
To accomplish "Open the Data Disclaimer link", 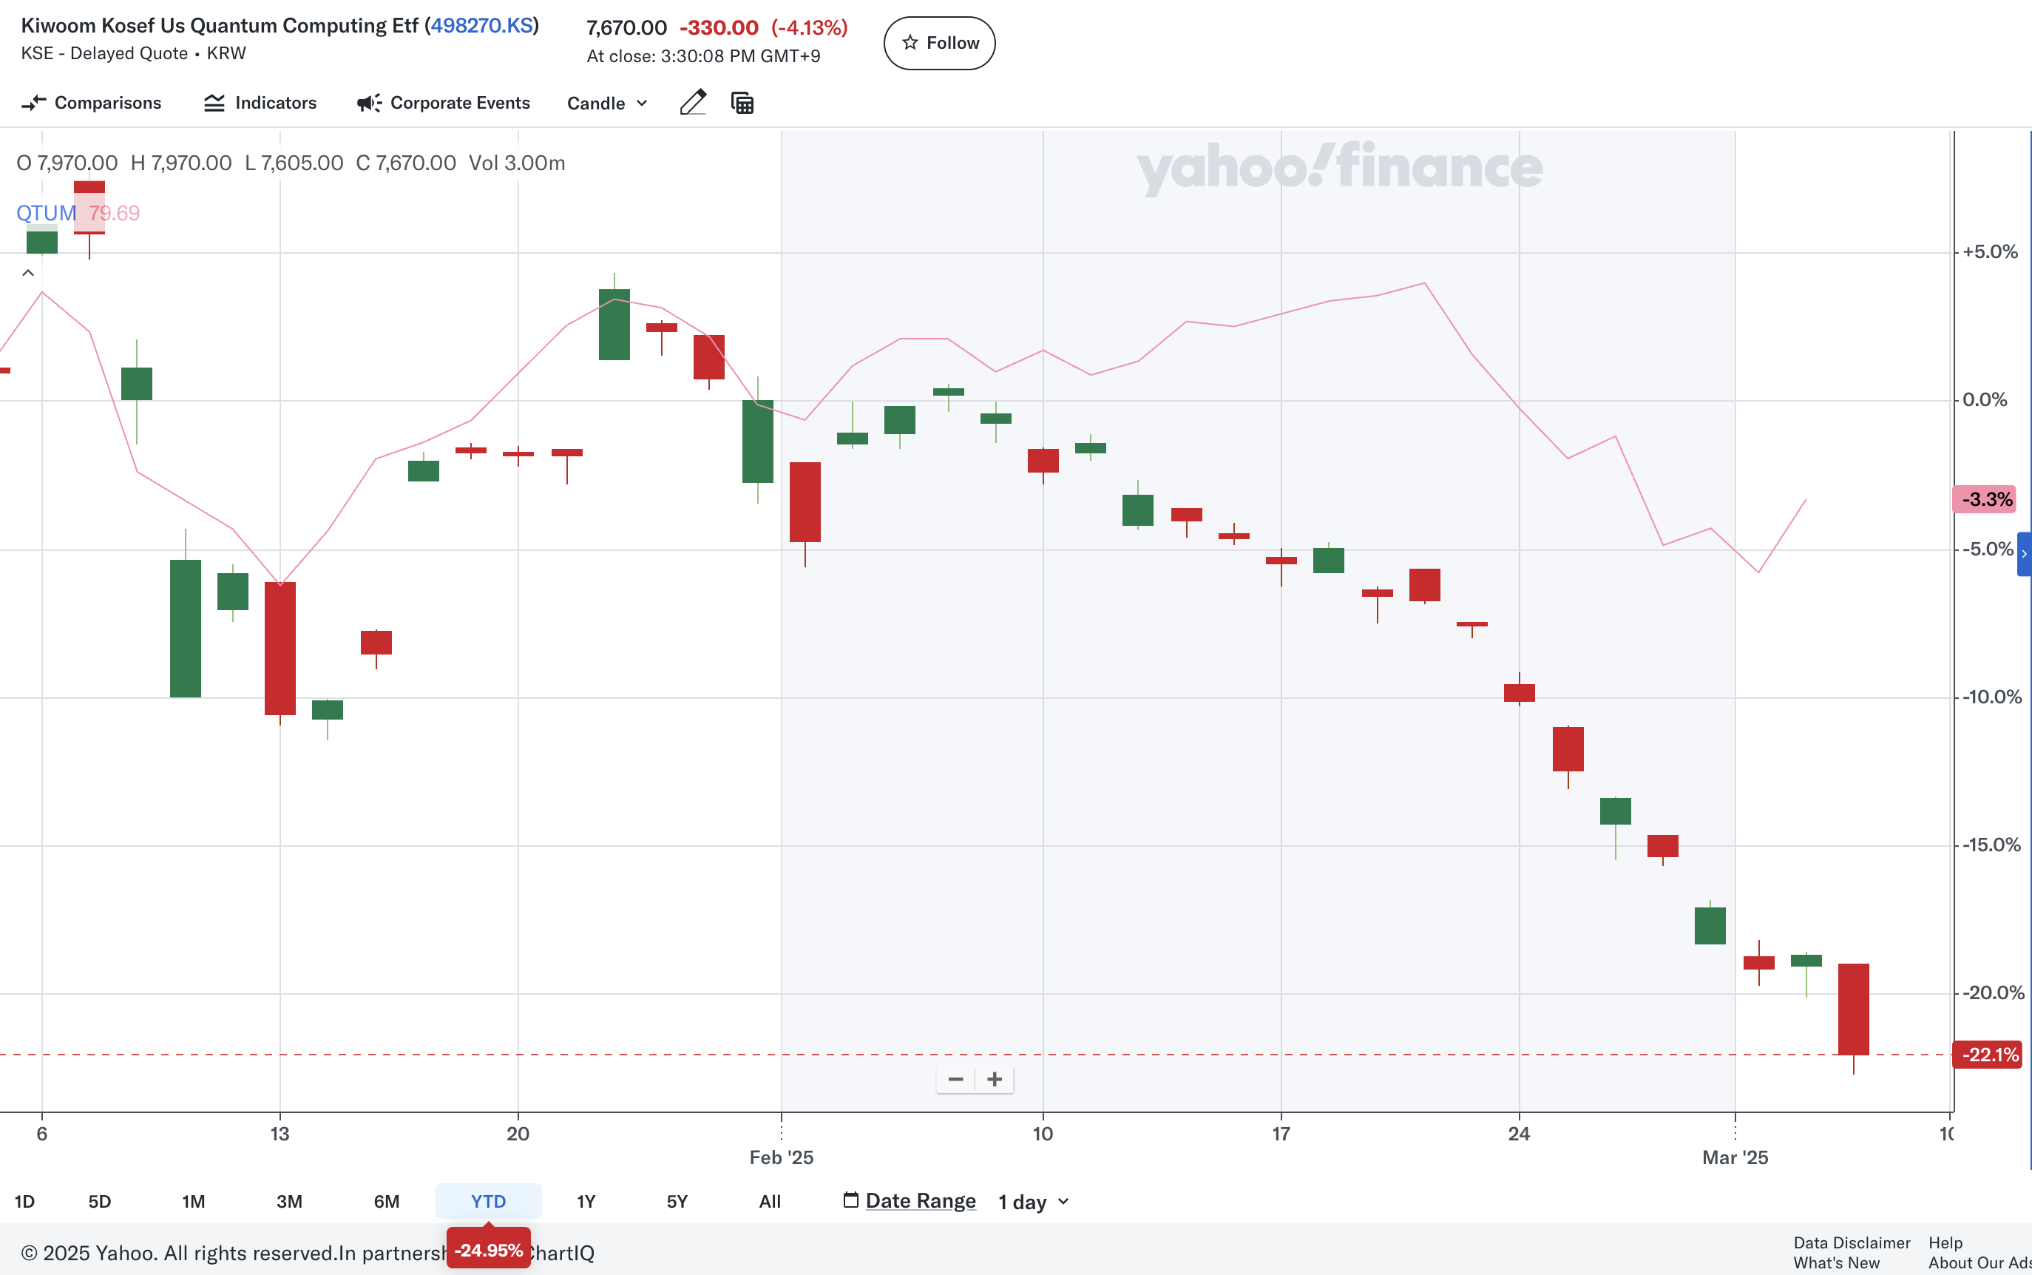I will click(x=1851, y=1242).
